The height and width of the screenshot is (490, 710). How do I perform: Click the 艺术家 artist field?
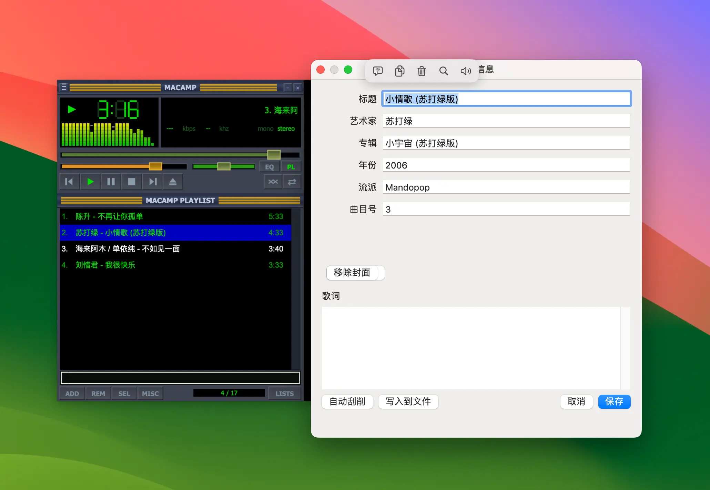point(506,121)
